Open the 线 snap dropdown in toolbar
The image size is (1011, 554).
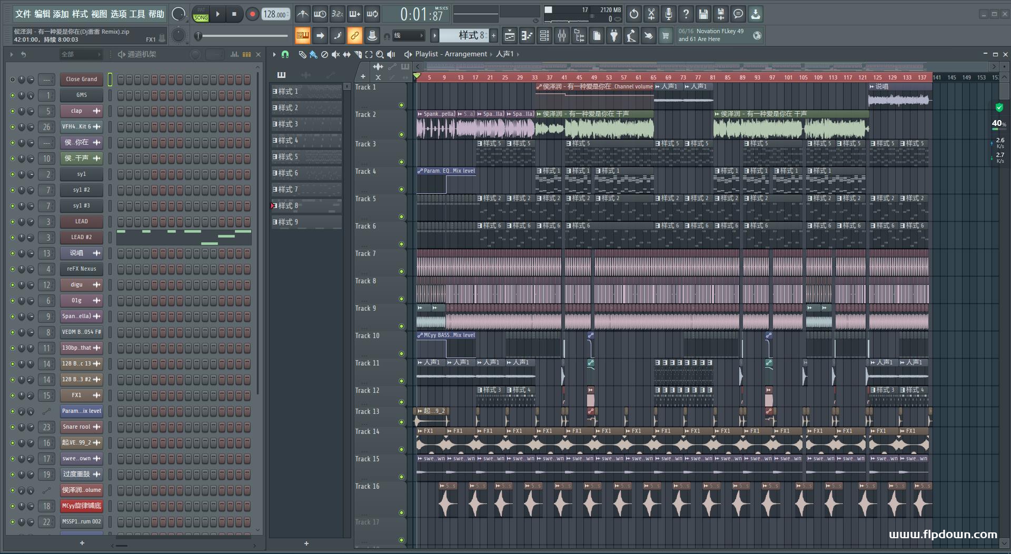(x=409, y=36)
